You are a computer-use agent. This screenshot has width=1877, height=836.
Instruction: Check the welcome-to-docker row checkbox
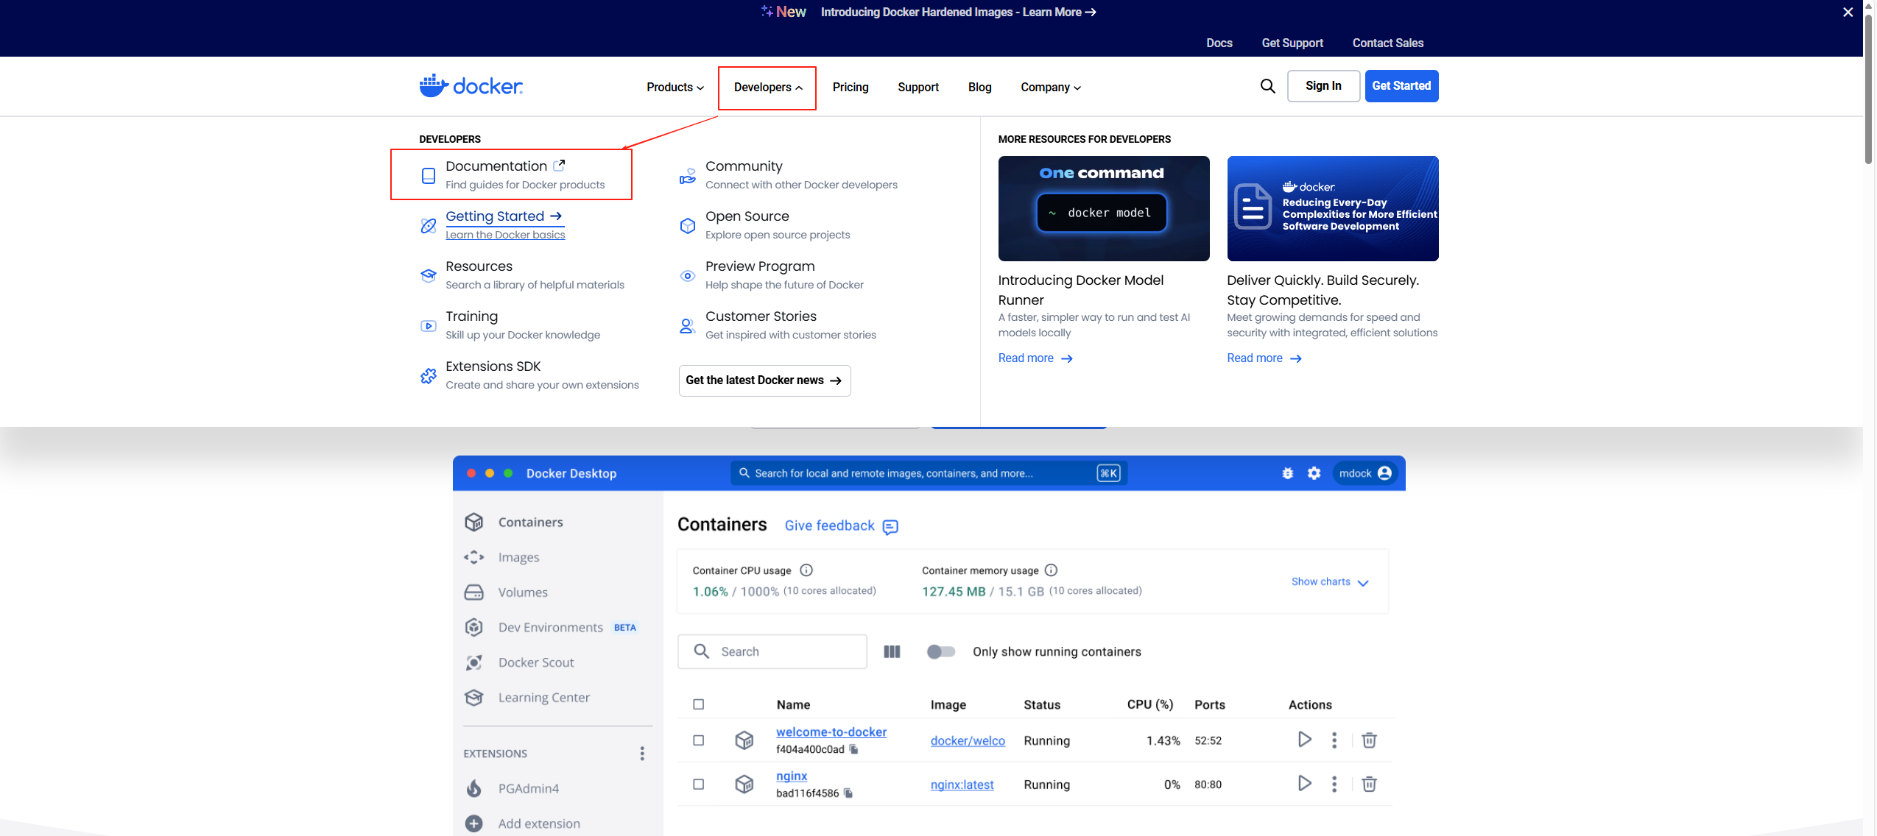click(698, 740)
